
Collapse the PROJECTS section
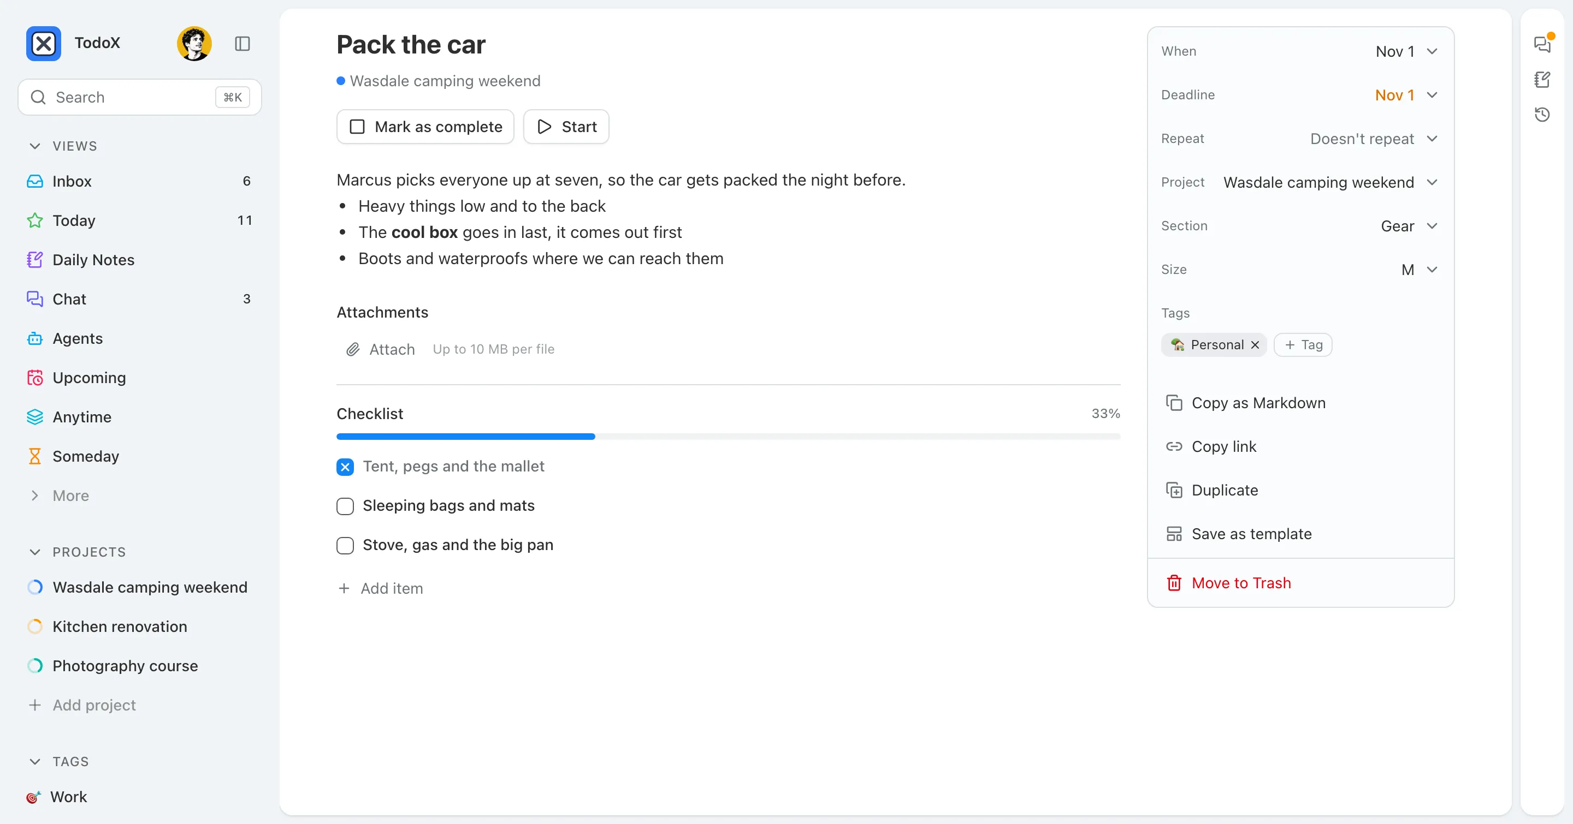pyautogui.click(x=35, y=552)
